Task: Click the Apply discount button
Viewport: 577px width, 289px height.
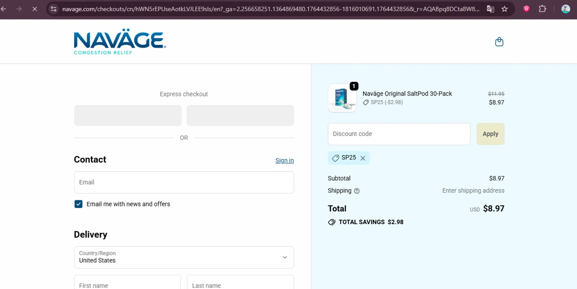Action: click(490, 134)
